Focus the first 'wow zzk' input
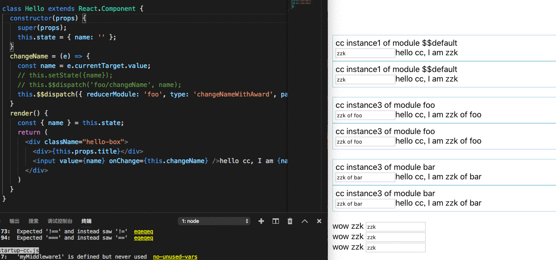This screenshot has height=260, width=556. 396,226
